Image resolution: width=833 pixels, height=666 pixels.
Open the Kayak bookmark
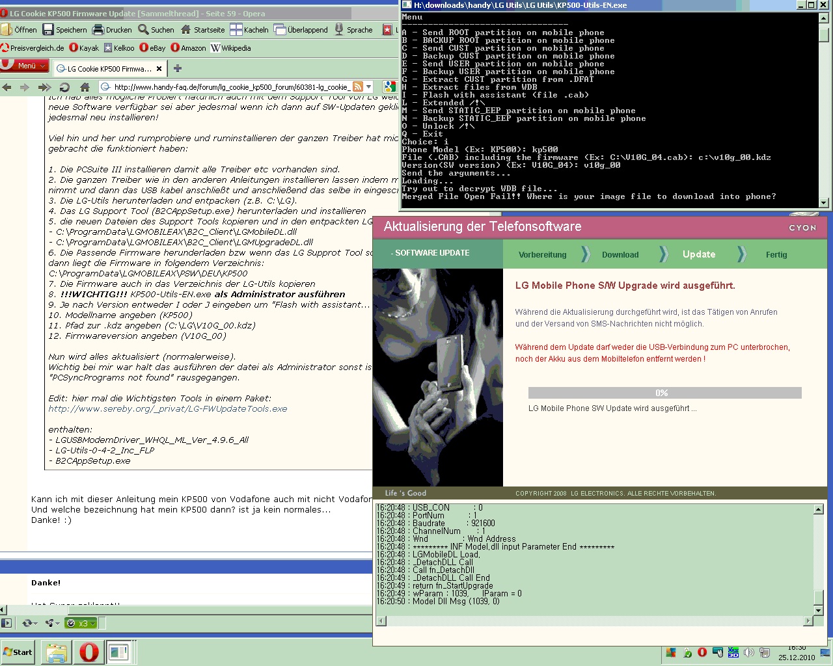pos(84,47)
